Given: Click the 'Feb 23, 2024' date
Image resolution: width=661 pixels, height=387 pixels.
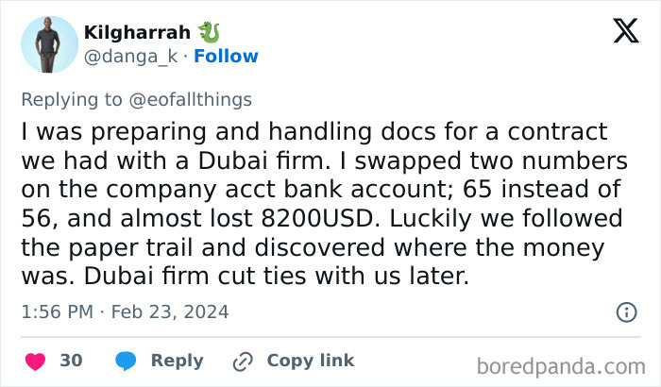Looking at the screenshot, I should coord(168,311).
